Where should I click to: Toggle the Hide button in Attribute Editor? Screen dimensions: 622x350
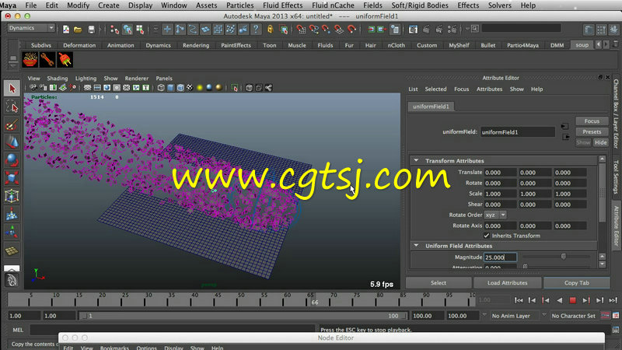pyautogui.click(x=600, y=142)
